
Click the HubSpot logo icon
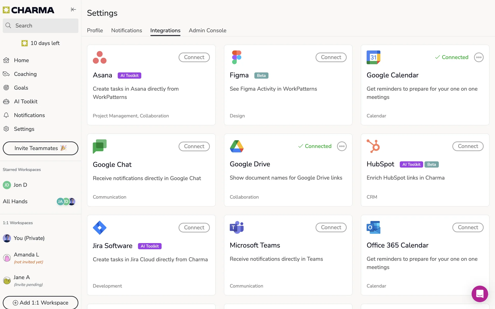point(373,146)
